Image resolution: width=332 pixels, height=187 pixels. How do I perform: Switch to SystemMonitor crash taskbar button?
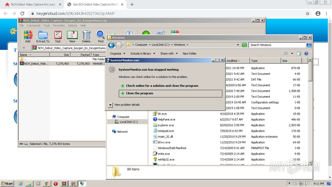pyautogui.click(x=82, y=184)
